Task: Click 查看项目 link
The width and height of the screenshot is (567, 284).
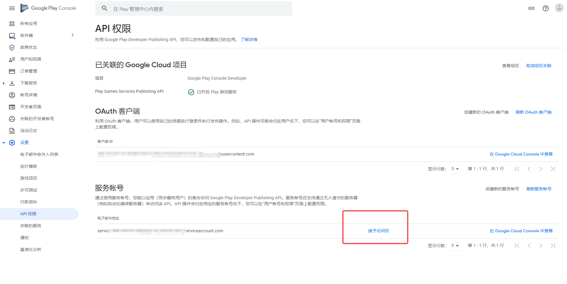Action: pyautogui.click(x=510, y=66)
